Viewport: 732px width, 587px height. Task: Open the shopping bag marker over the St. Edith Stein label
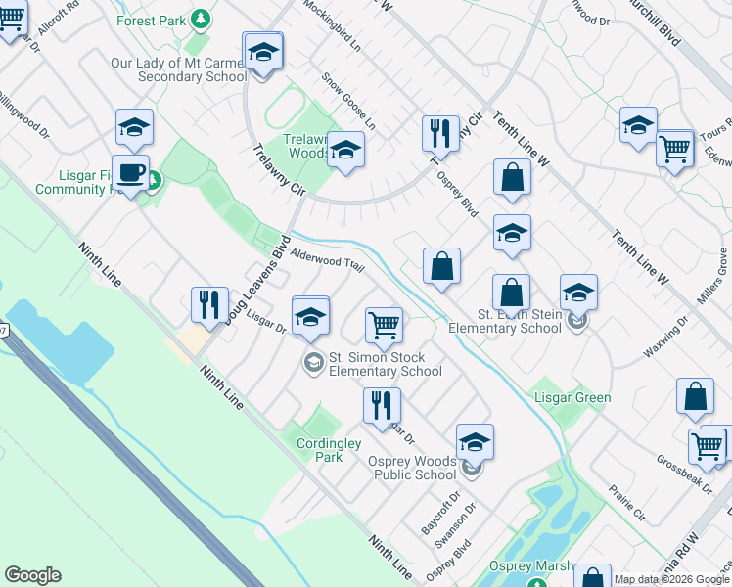(x=511, y=295)
